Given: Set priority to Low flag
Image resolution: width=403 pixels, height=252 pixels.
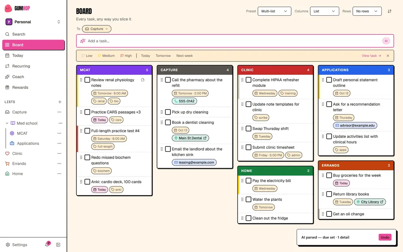Looking at the screenshot, I should tap(87, 56).
